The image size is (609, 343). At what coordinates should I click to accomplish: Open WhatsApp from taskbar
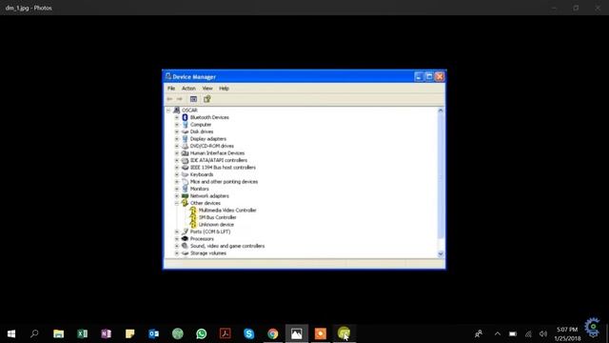pyautogui.click(x=202, y=333)
